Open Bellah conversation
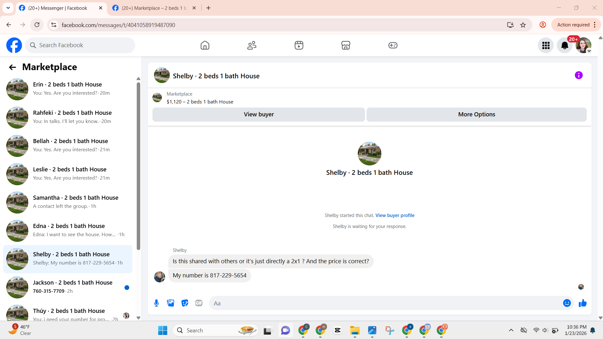Screen dimensions: 603x339 click(x=68, y=146)
